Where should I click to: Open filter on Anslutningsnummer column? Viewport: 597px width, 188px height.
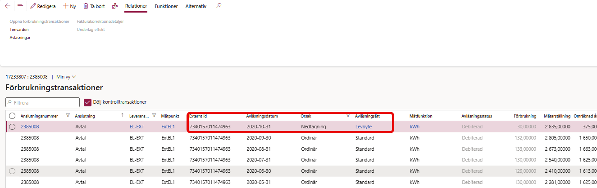[x=68, y=116]
